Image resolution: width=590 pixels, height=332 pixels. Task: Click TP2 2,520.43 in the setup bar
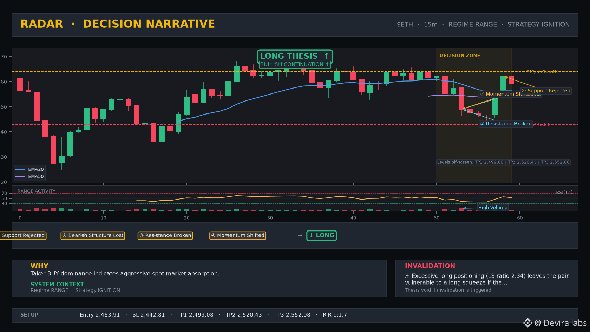click(x=244, y=315)
